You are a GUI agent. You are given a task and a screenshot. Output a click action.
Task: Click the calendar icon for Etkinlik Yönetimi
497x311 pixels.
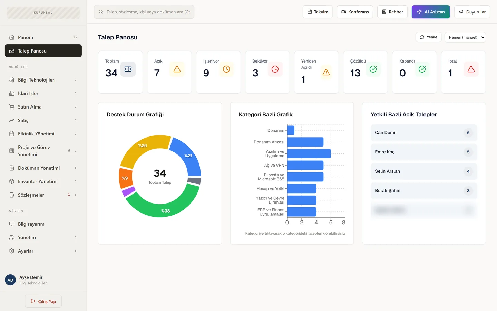(12, 134)
